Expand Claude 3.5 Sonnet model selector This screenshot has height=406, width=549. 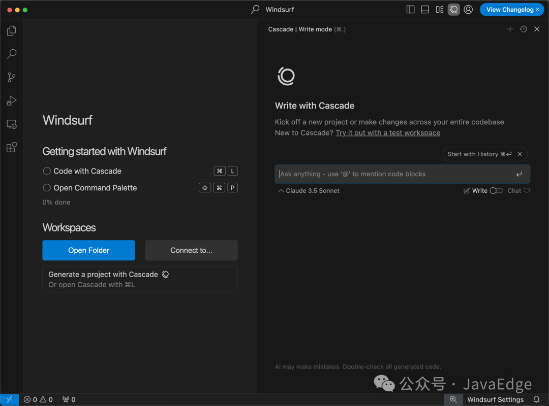[309, 191]
